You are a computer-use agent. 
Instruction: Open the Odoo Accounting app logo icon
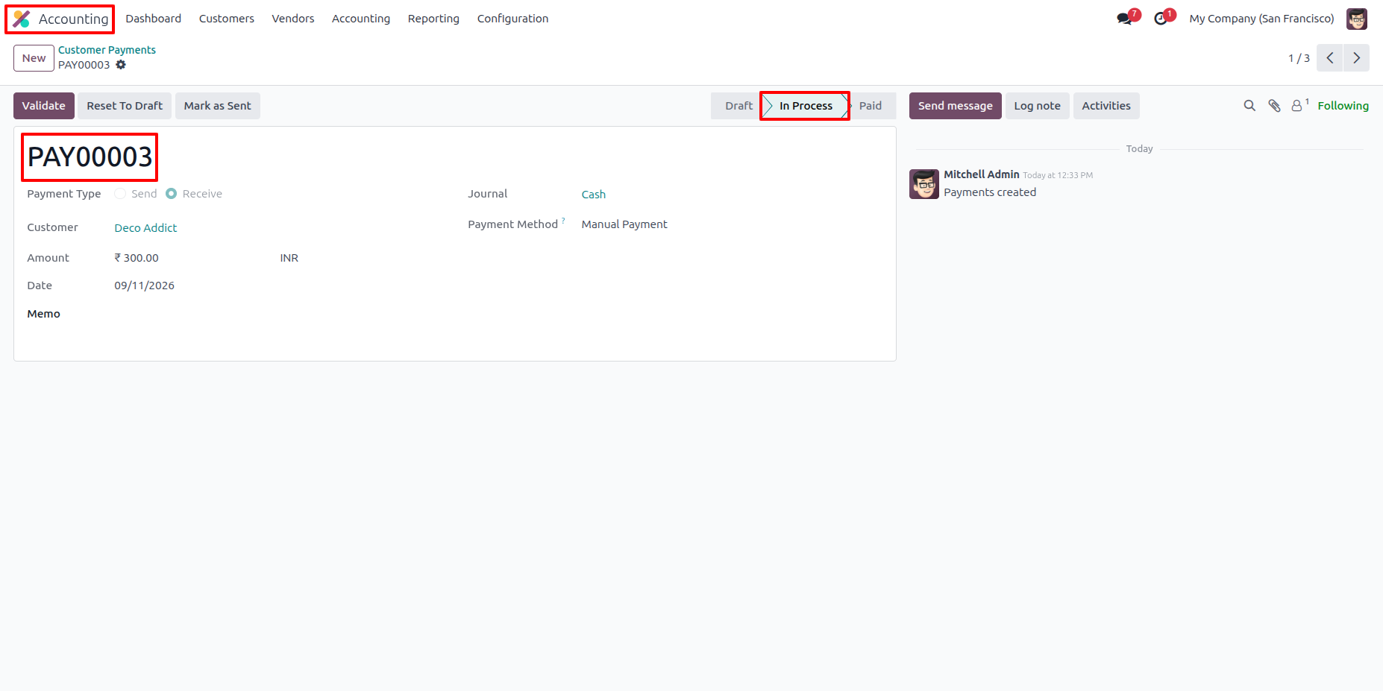tap(22, 19)
